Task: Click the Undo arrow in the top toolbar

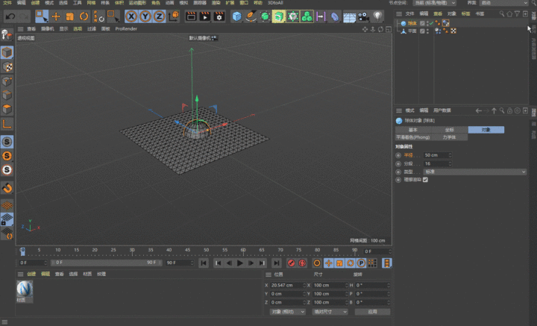Action: (10, 16)
